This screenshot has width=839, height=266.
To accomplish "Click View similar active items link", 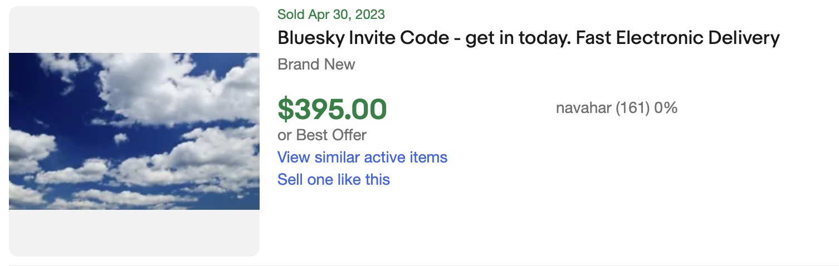I will [x=362, y=157].
